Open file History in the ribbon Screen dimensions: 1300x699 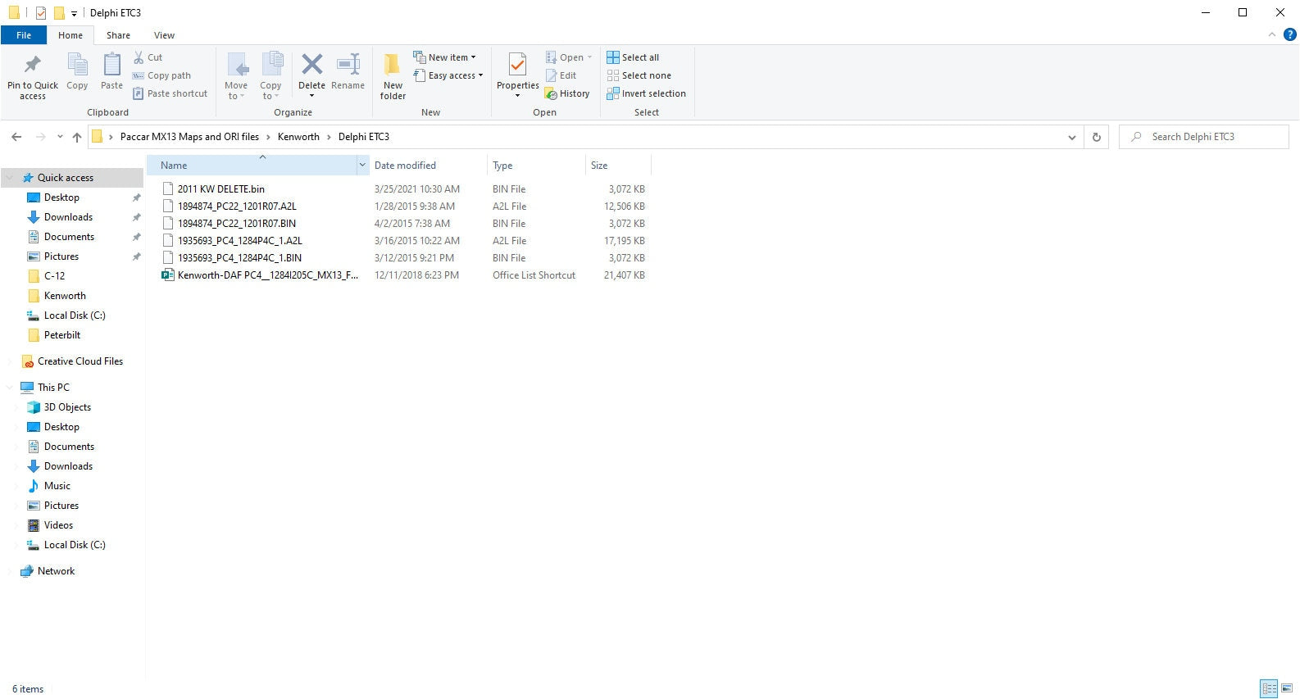click(567, 93)
